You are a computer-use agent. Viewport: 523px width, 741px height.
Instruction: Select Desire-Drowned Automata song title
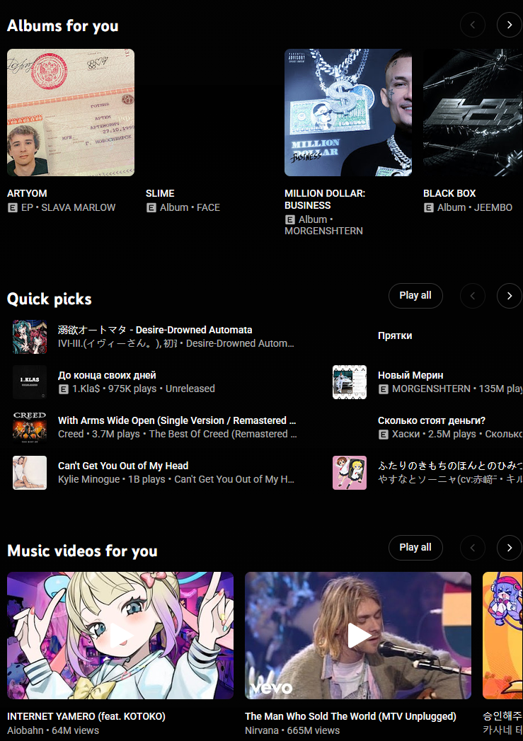pyautogui.click(x=155, y=330)
